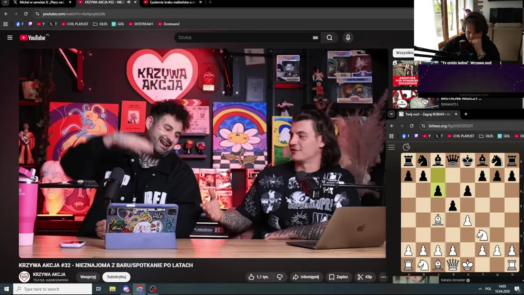Screen dimensions: 524x295
Task: Reload the lichess page
Action: (x=411, y=126)
